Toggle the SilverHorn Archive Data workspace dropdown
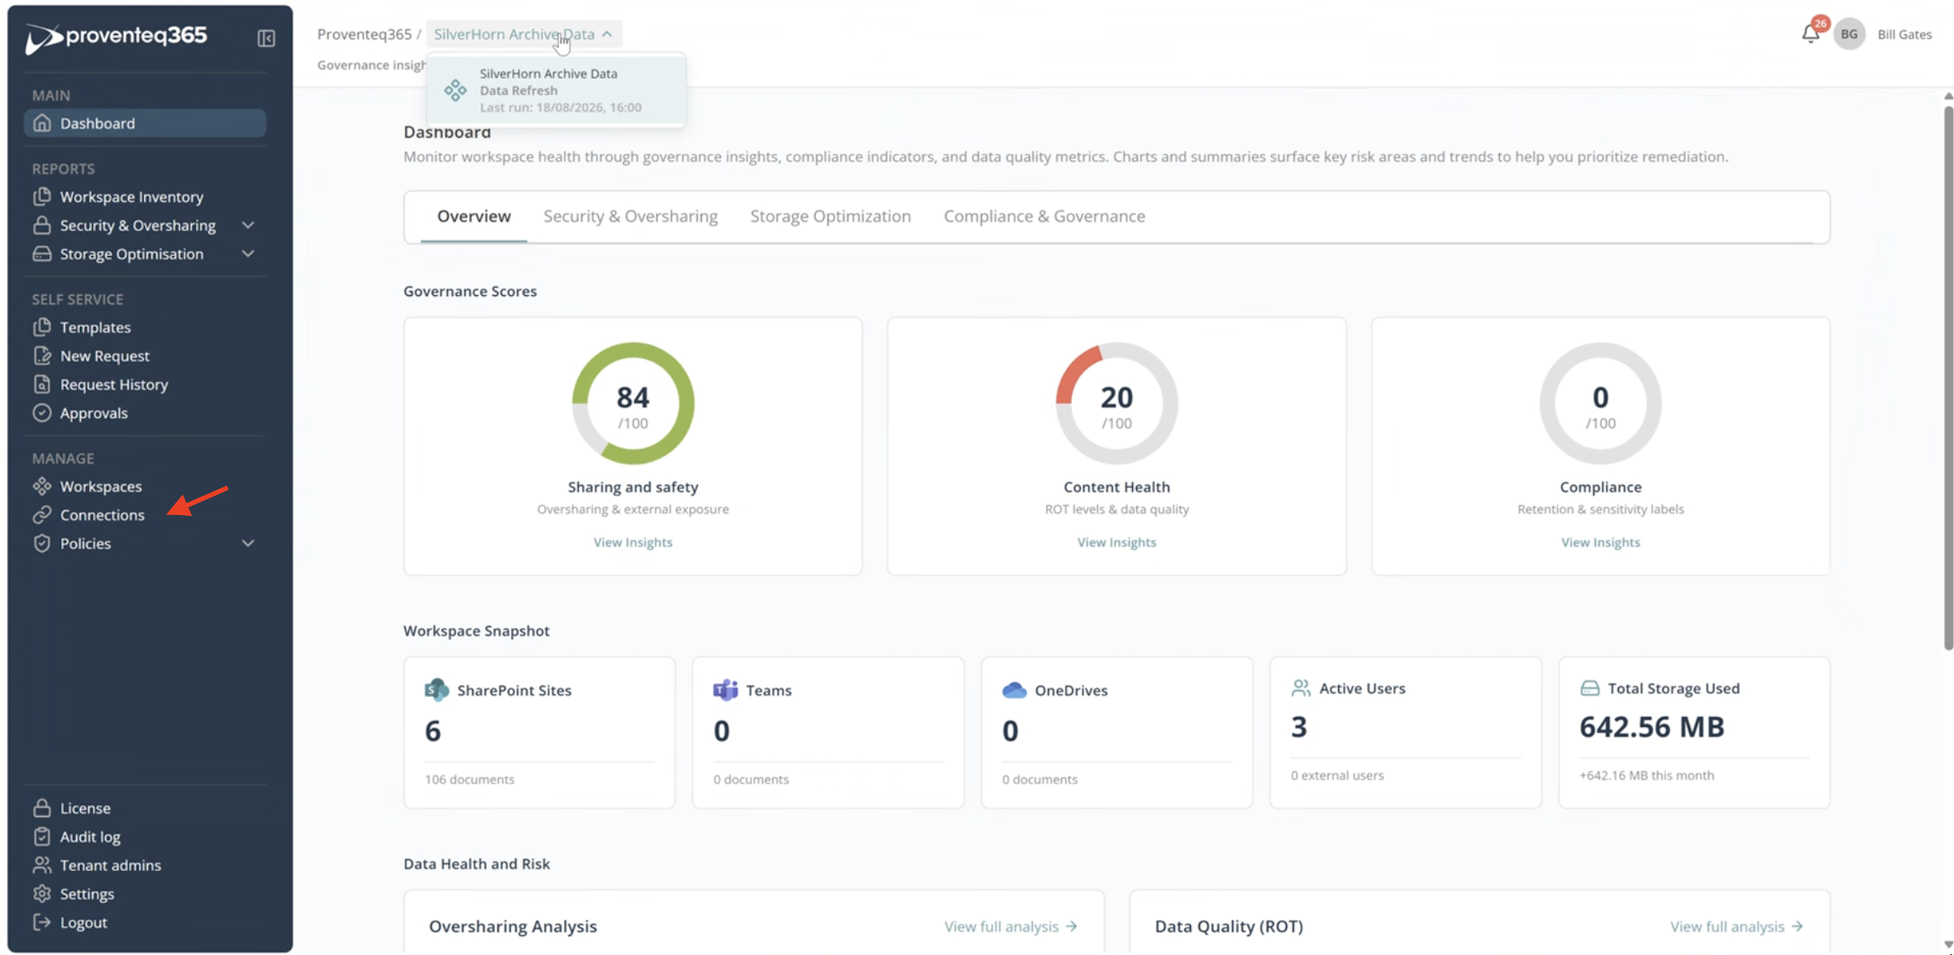Image resolution: width=1954 pixels, height=955 pixels. pyautogui.click(x=523, y=34)
